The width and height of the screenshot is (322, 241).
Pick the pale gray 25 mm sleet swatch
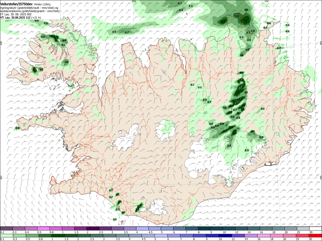303,228
